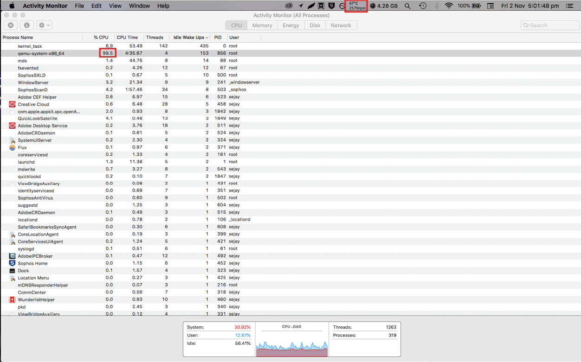The image size is (581, 362).
Task: Click the CoreLocationAgent process icon
Action: (x=12, y=234)
